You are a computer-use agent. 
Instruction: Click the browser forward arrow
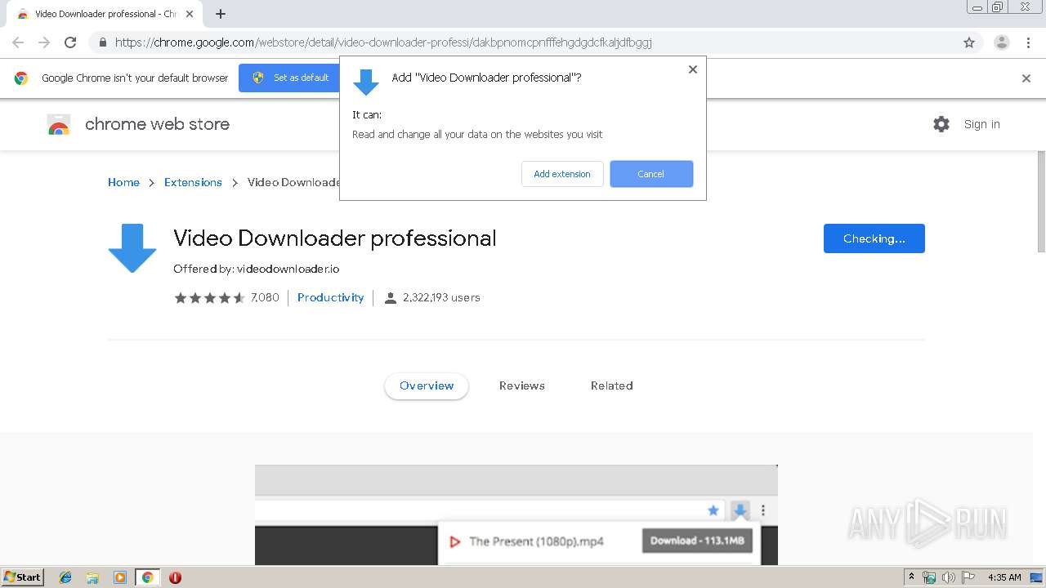(44, 42)
